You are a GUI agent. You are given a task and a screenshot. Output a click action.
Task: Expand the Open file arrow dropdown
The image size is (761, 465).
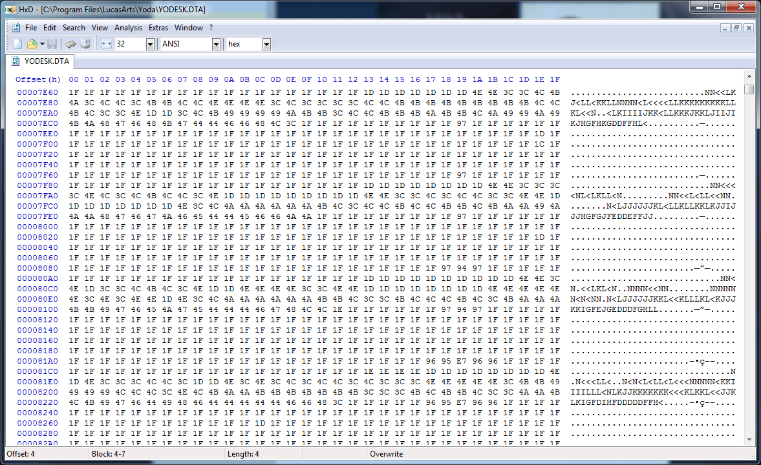tap(42, 44)
